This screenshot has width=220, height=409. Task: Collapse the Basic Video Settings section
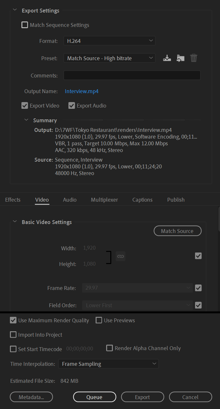pos(14,221)
